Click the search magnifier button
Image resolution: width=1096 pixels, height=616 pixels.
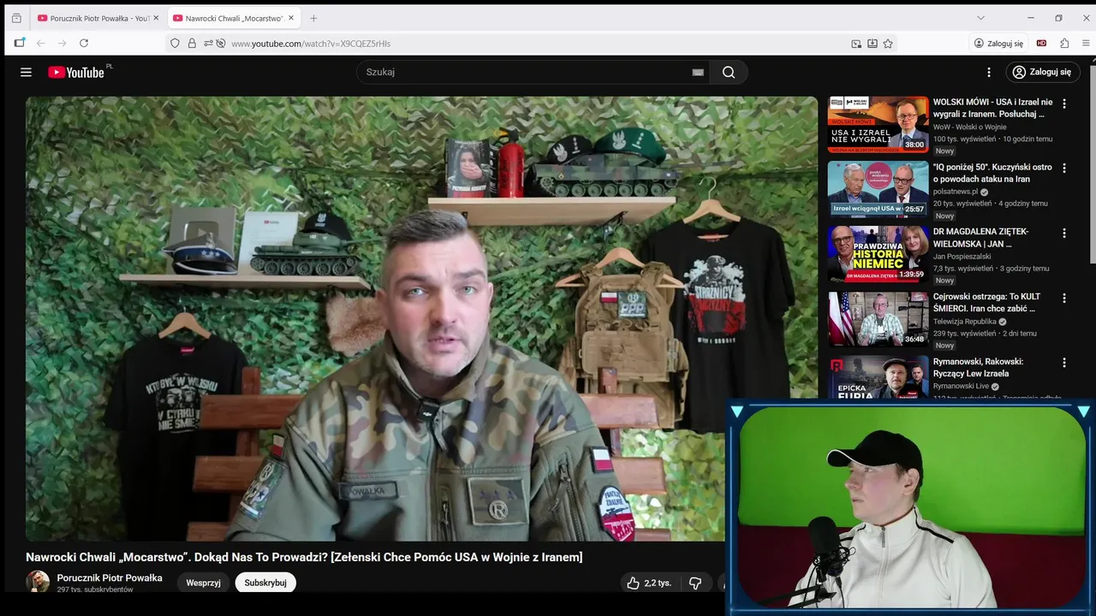(729, 73)
